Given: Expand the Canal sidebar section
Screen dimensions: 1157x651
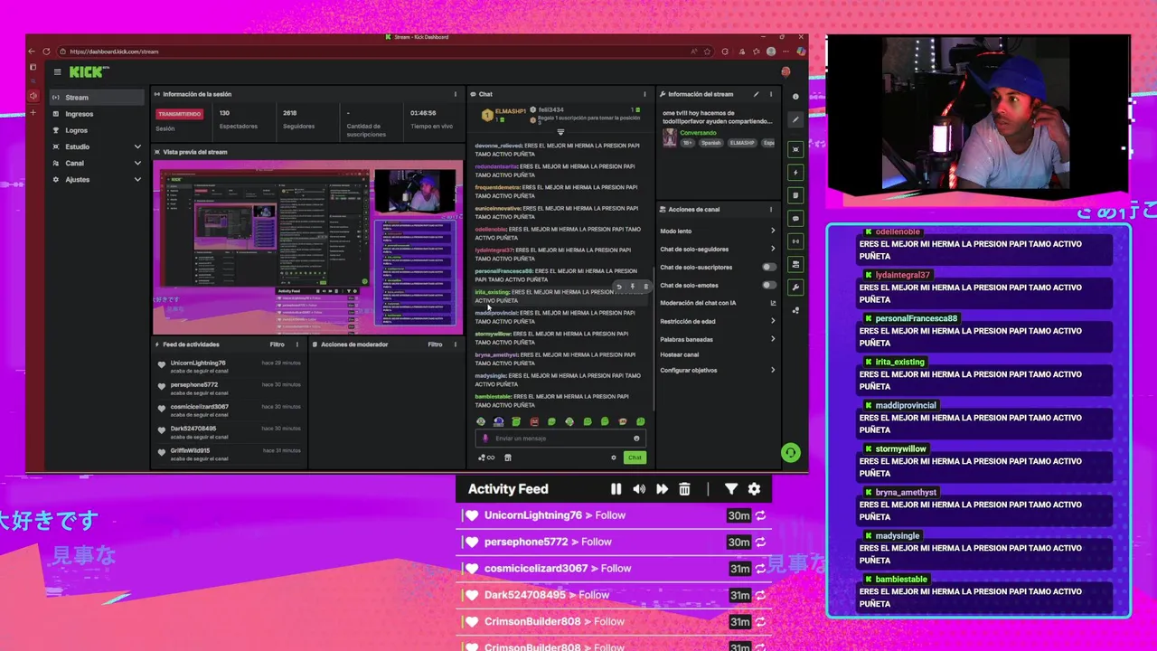Looking at the screenshot, I should point(97,163).
